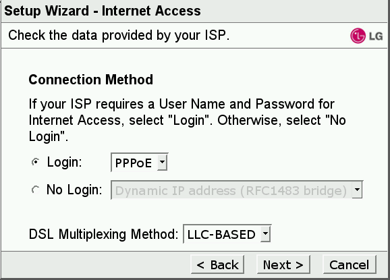Screen dimensions: 390x280
Task: Click the Login label text
Action: click(x=64, y=163)
